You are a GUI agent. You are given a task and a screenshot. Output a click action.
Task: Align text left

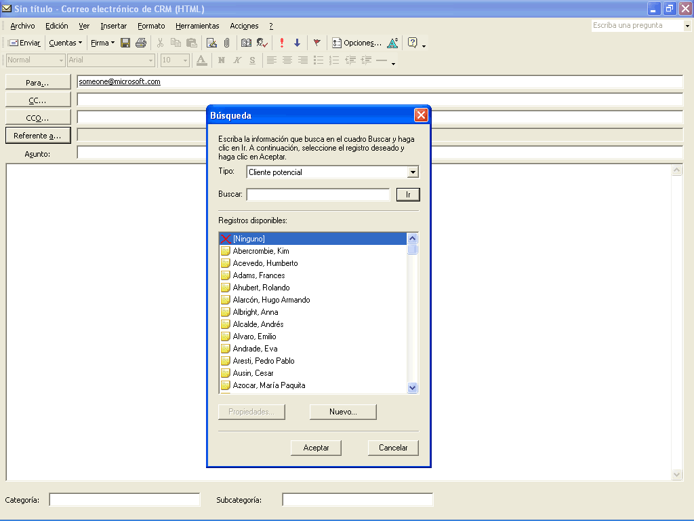pos(272,60)
